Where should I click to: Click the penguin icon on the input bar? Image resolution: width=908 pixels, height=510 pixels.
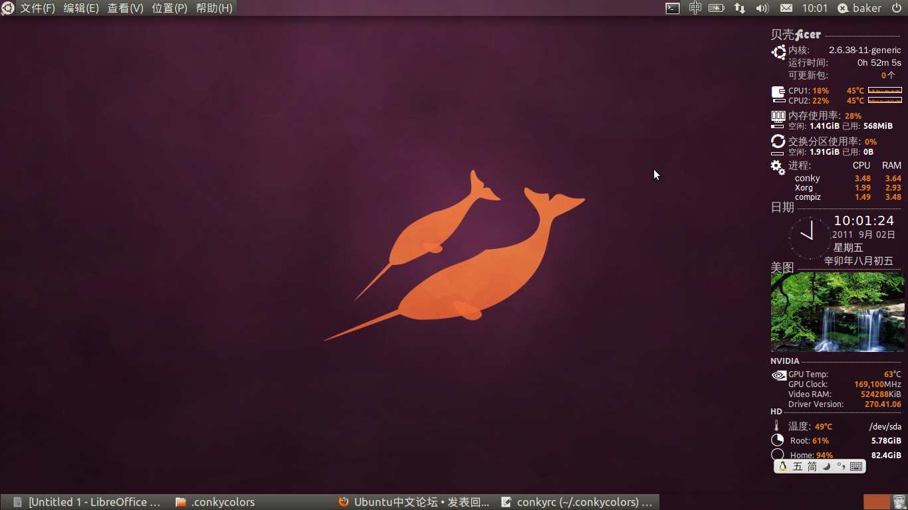782,467
